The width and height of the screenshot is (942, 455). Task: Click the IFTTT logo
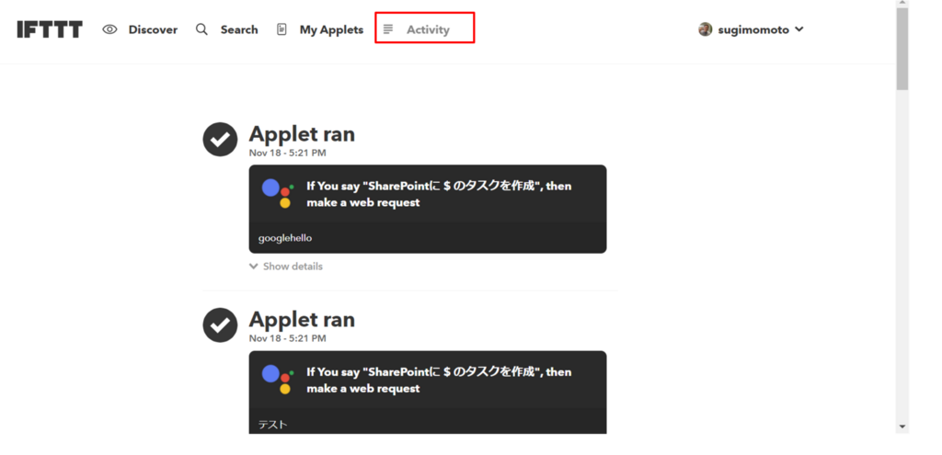[50, 29]
